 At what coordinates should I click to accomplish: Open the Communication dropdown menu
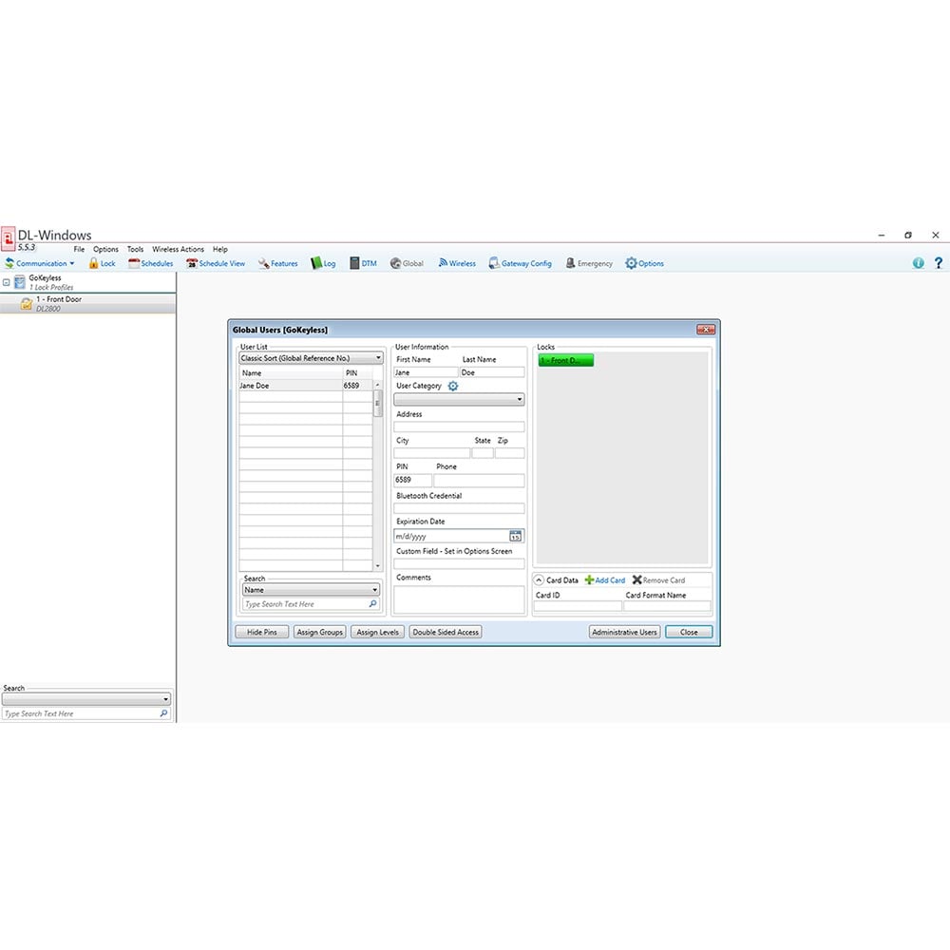[41, 263]
